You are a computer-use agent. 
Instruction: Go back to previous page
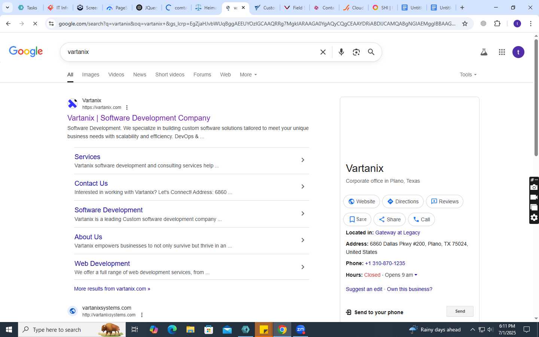8,24
